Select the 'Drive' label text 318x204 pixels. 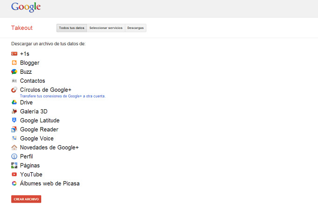point(26,102)
